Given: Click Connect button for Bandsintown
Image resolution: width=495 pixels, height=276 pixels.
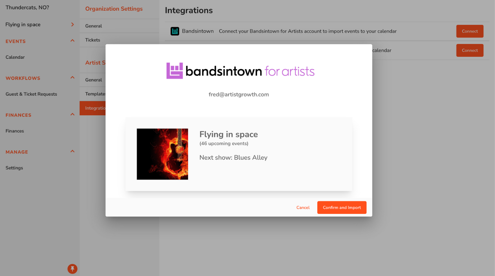Looking at the screenshot, I should click(469, 31).
